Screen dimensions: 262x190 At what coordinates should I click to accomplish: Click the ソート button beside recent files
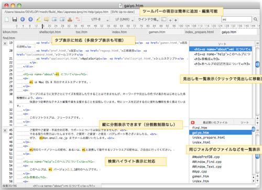[245, 122]
